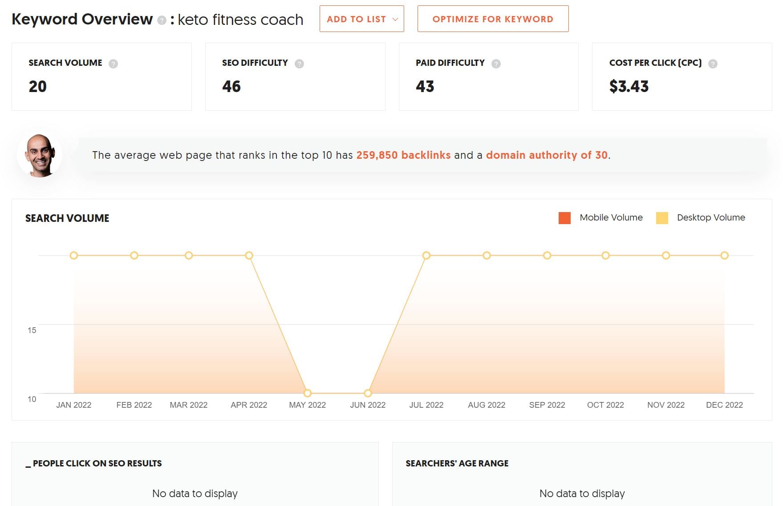Image resolution: width=783 pixels, height=506 pixels.
Task: Click the OPTIMIZE FOR KEYWORD button
Action: tap(493, 19)
